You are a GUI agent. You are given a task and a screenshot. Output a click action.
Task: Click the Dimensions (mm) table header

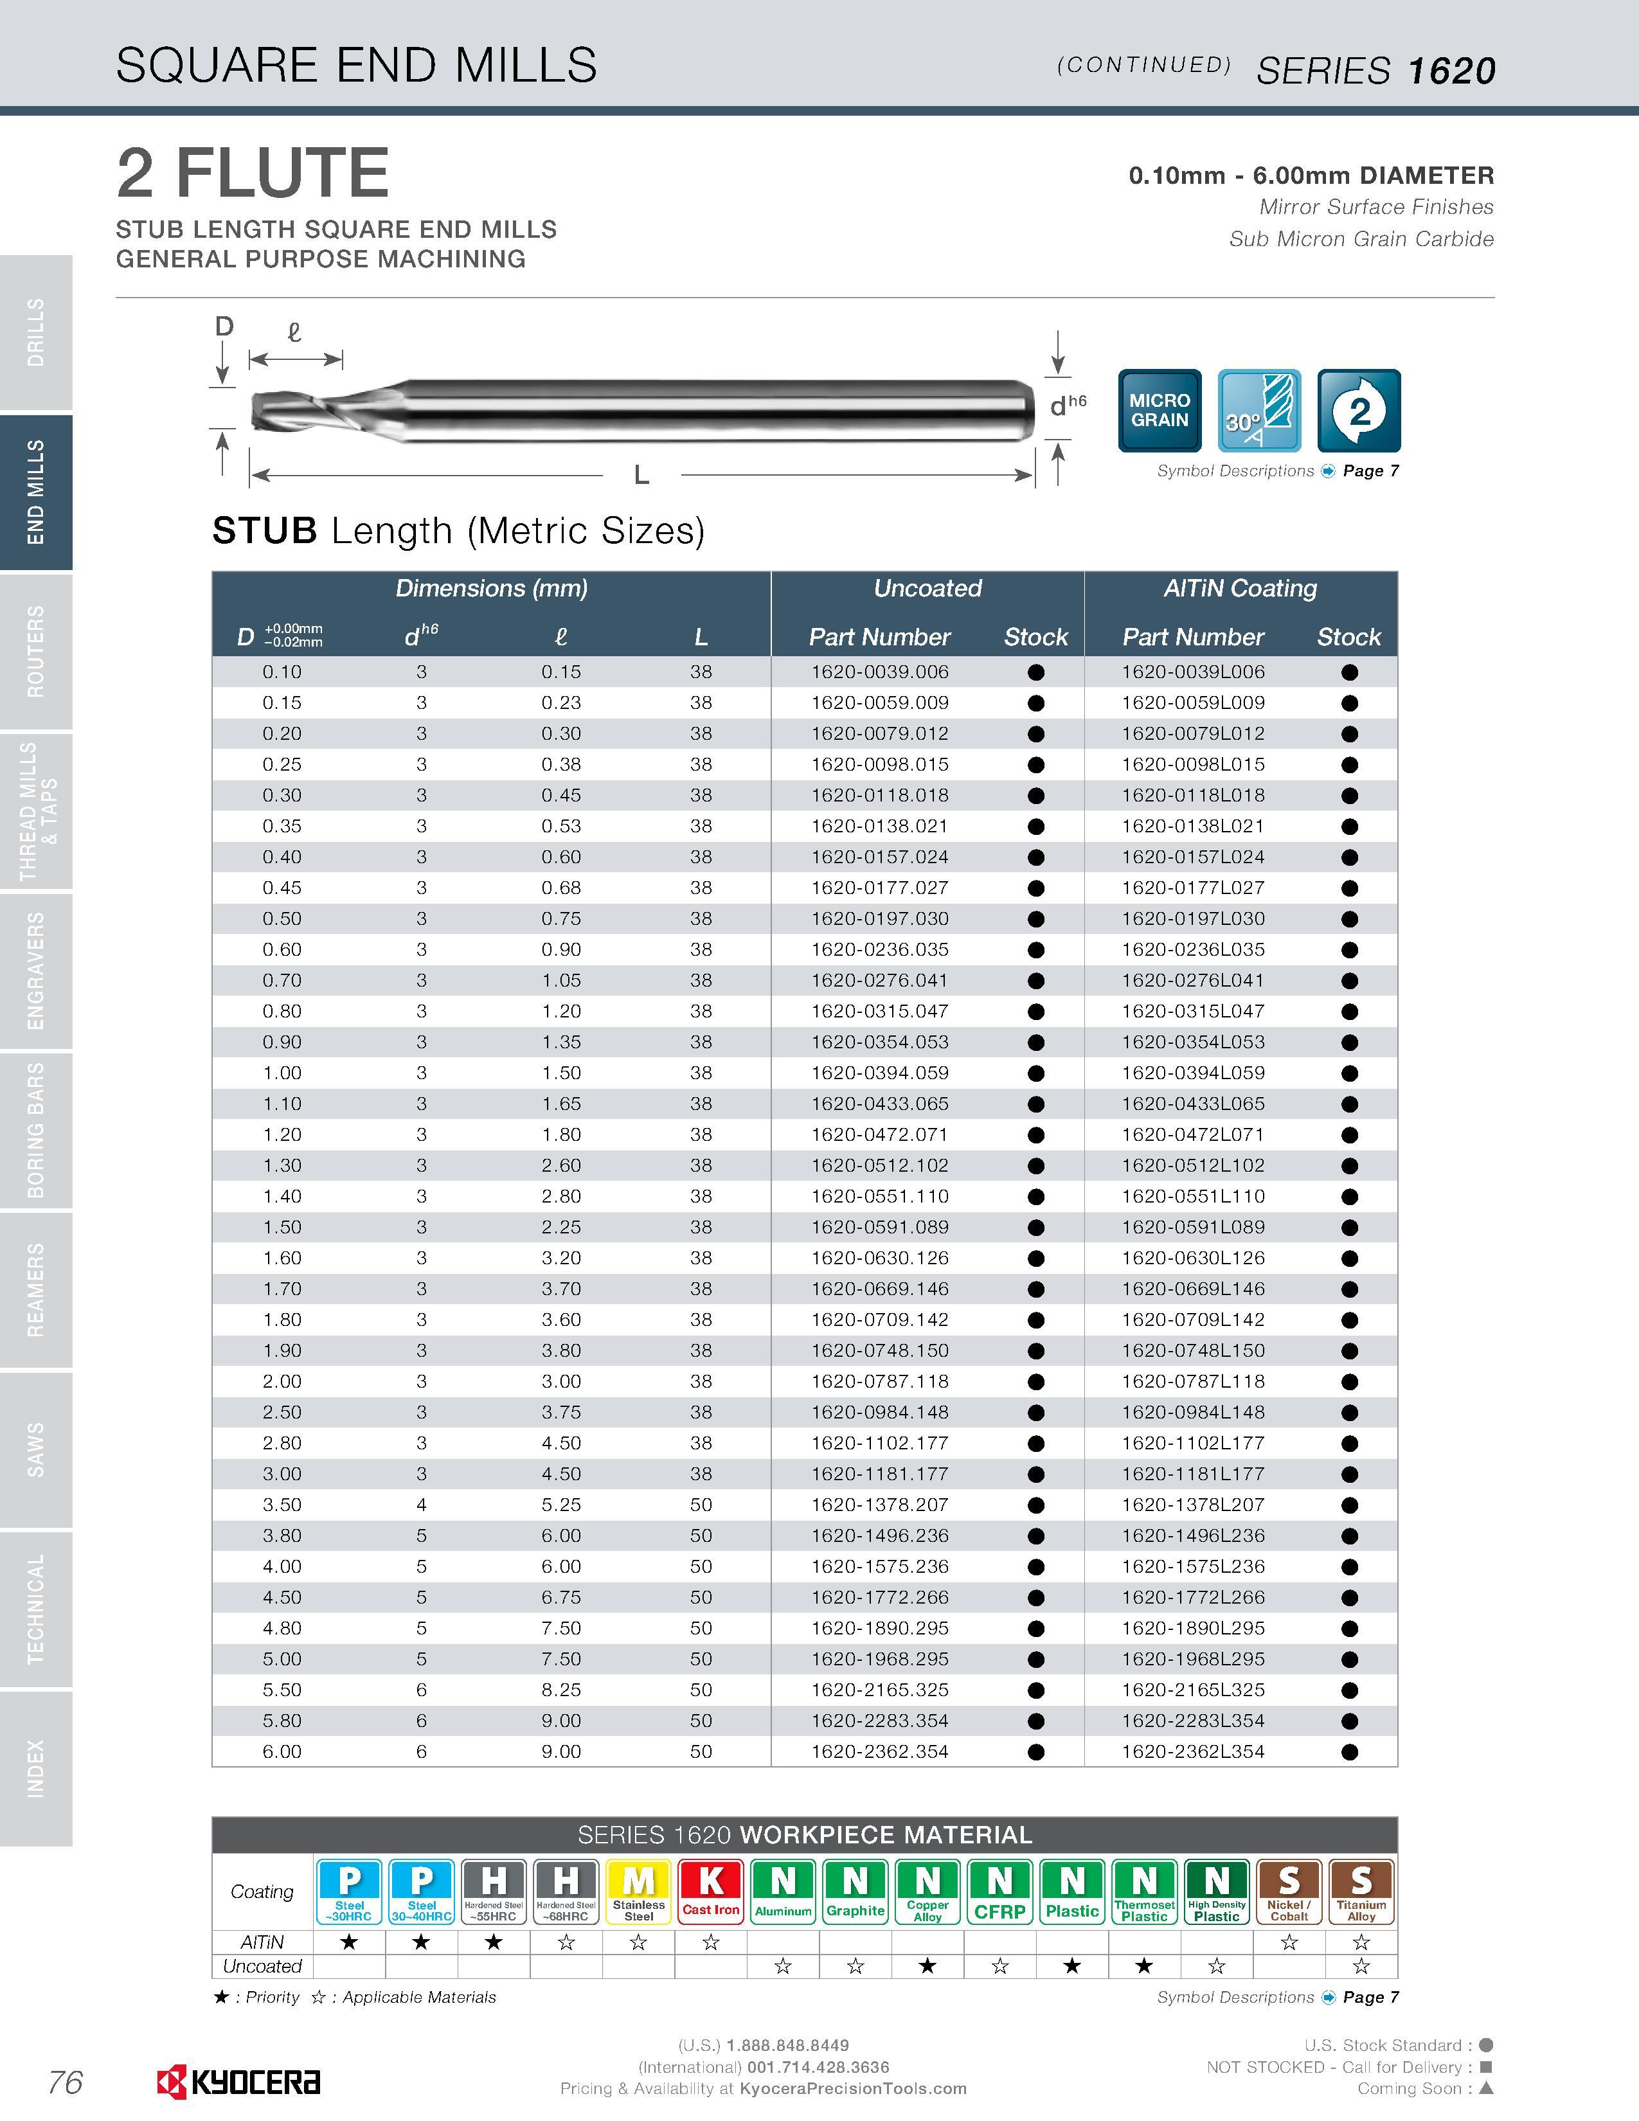coord(491,589)
